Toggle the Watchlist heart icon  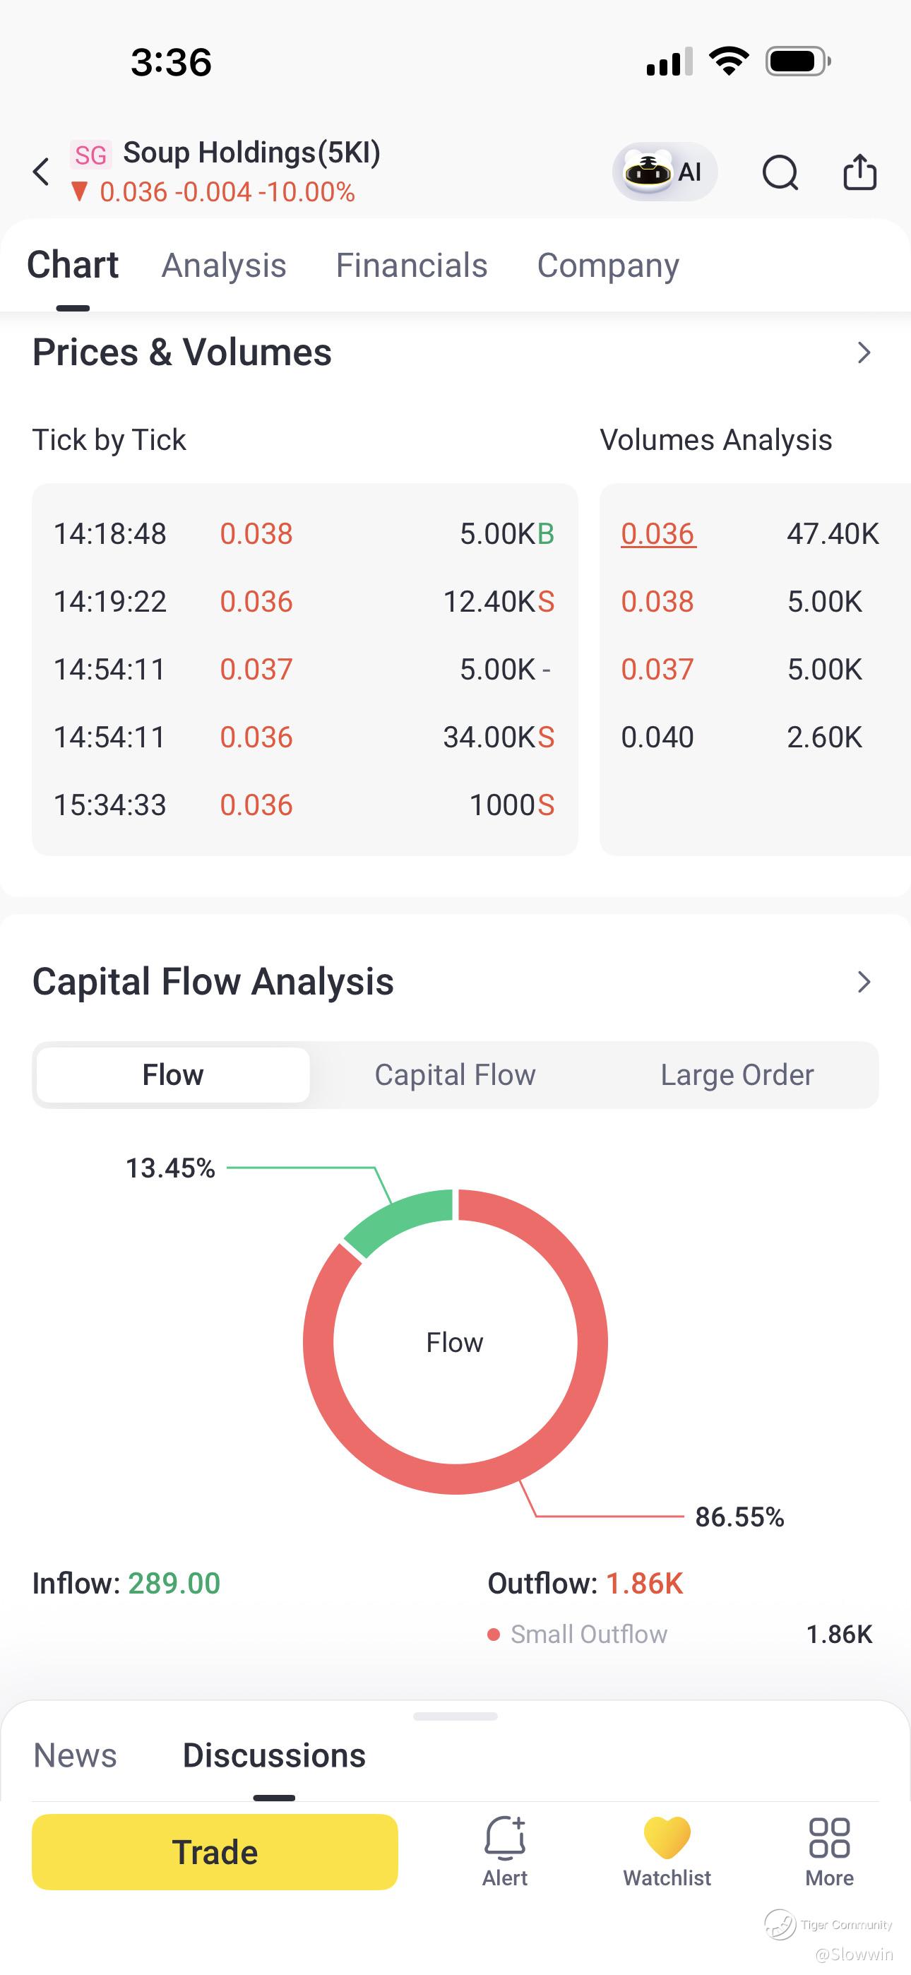pyautogui.click(x=667, y=1838)
